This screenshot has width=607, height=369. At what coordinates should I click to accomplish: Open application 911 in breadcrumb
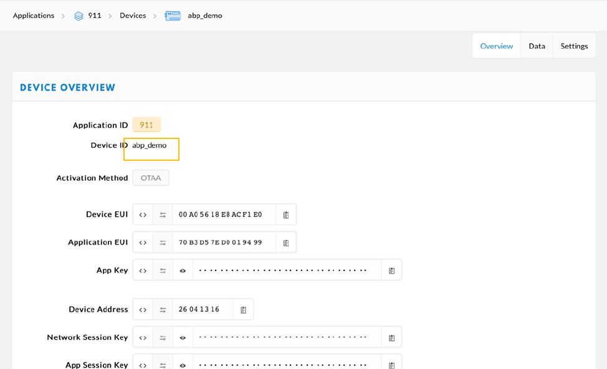94,16
